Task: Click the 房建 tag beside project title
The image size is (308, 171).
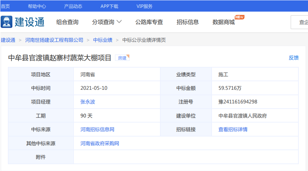Action: pos(122,58)
